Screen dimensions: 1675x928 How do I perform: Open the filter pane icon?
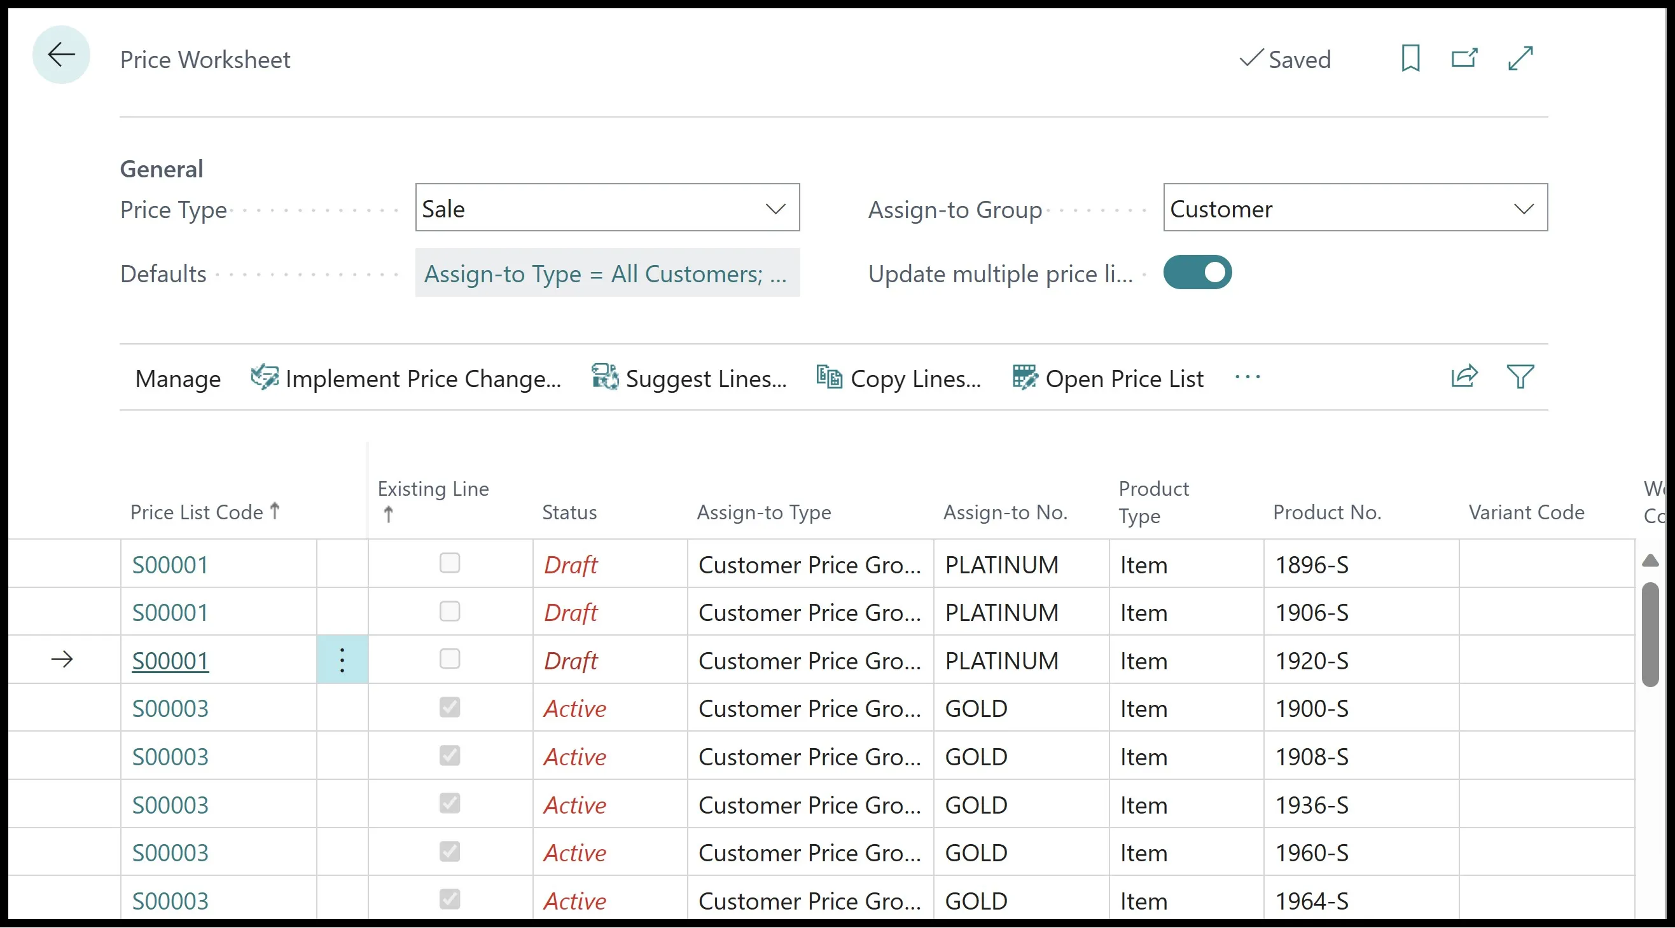coord(1520,377)
